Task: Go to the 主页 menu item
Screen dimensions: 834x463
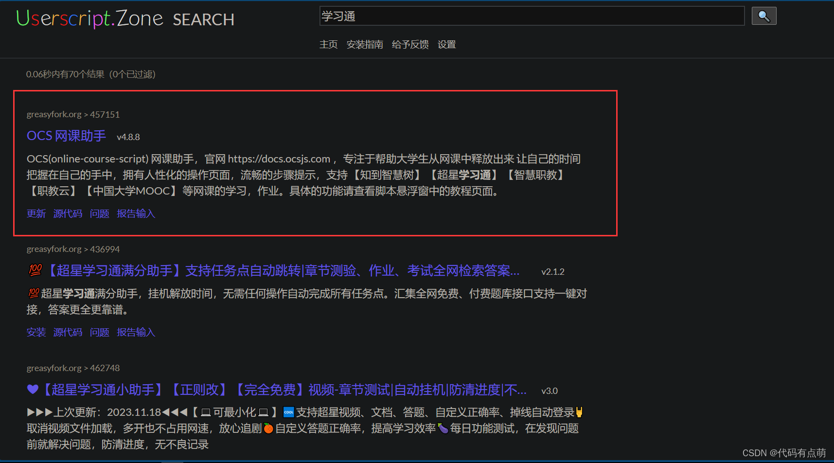Action: tap(328, 44)
